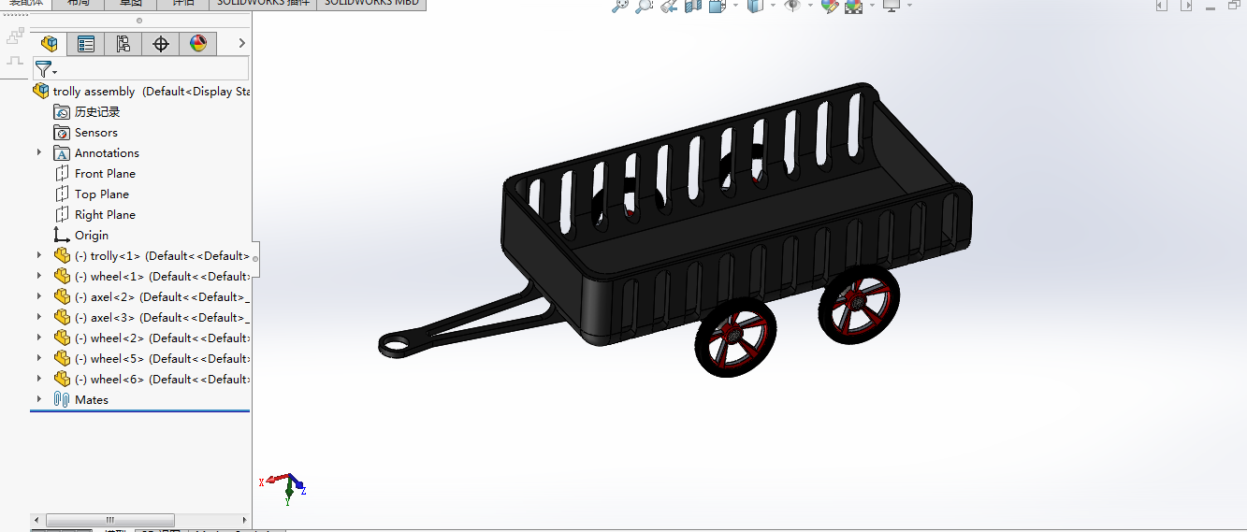Select the wheel<1> component
Screen dimensions: 1247x532
[x=152, y=277]
